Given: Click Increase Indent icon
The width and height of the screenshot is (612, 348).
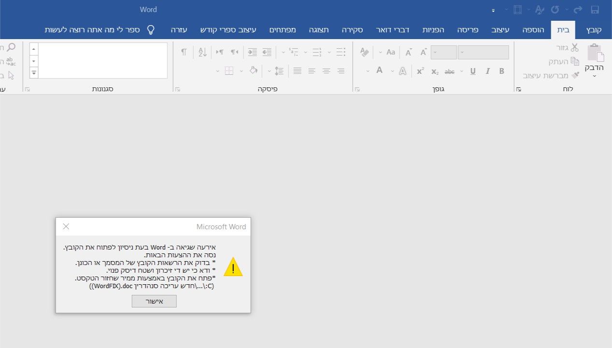Looking at the screenshot, I should (x=252, y=52).
